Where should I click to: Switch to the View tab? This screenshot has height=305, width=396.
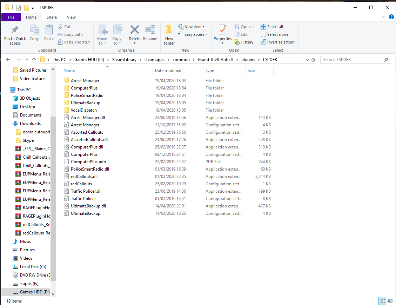coord(71,17)
